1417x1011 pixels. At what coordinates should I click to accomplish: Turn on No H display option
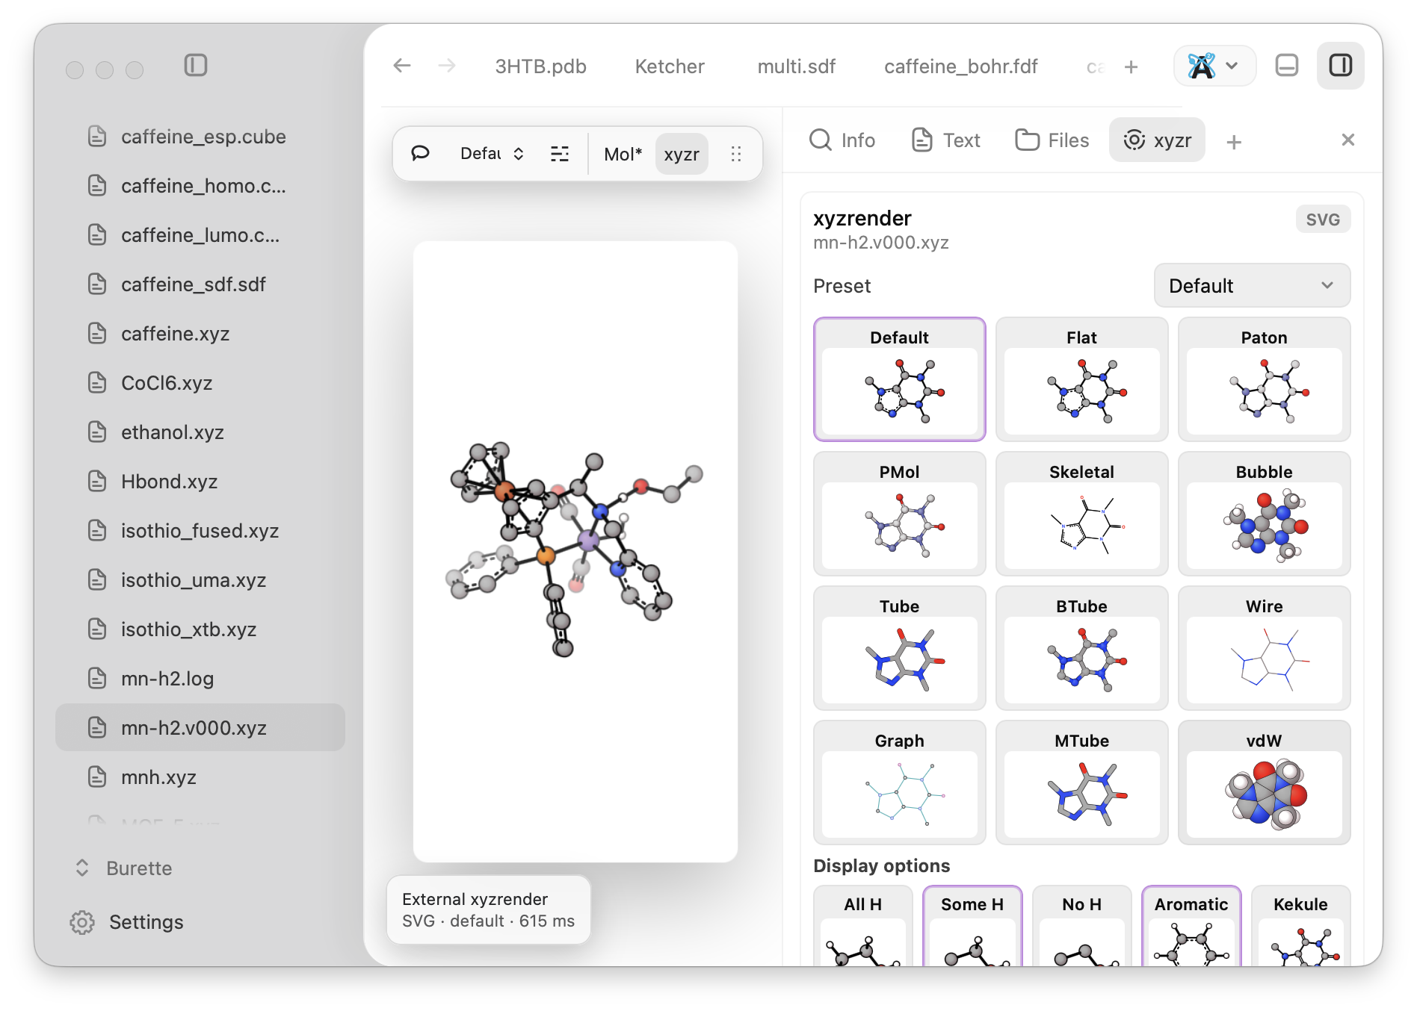tap(1081, 925)
